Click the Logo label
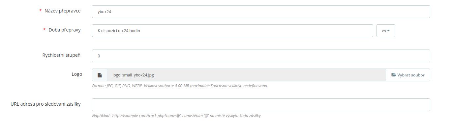The image size is (451, 125). [77, 74]
